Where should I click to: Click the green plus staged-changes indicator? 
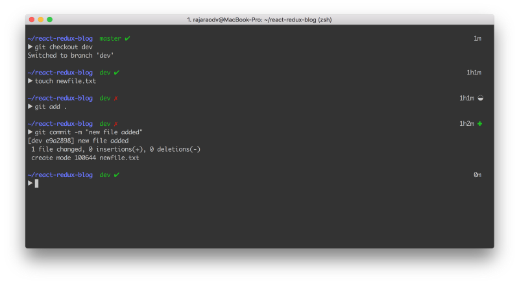click(479, 123)
